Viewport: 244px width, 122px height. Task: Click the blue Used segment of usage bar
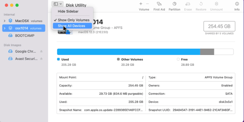(x=129, y=52)
